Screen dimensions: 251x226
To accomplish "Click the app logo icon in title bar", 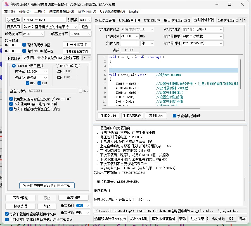I will [6, 4].
